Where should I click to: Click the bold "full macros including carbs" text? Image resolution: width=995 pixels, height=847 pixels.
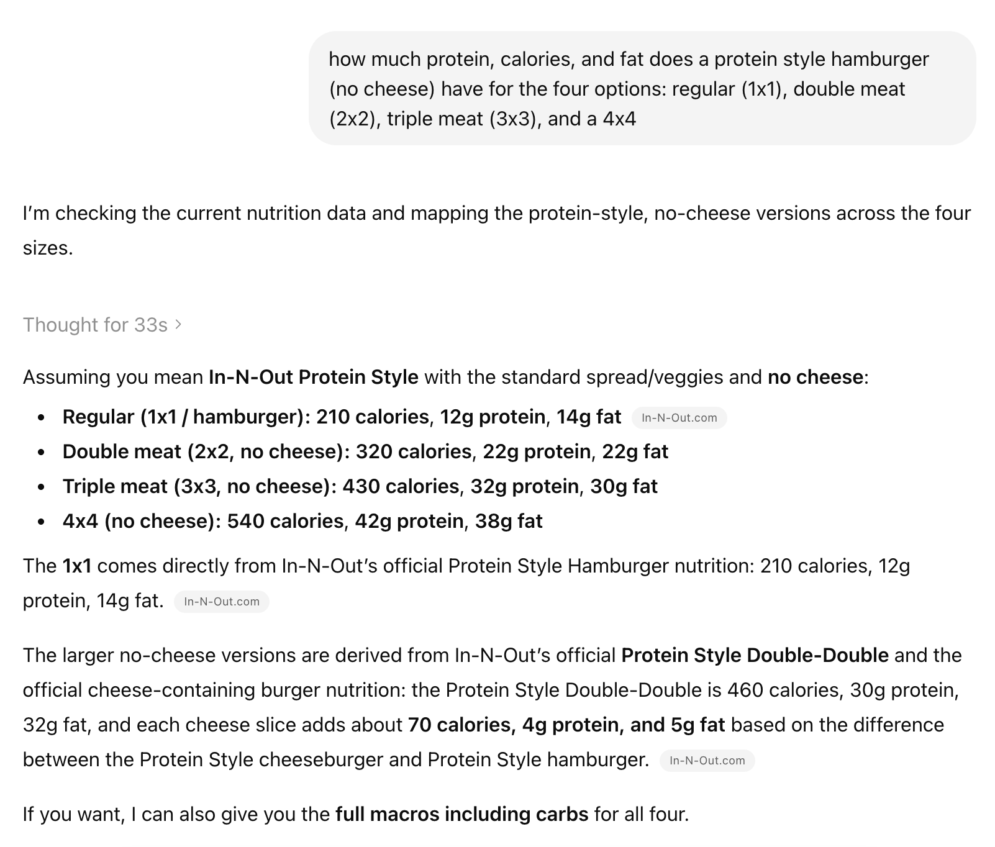pos(461,814)
